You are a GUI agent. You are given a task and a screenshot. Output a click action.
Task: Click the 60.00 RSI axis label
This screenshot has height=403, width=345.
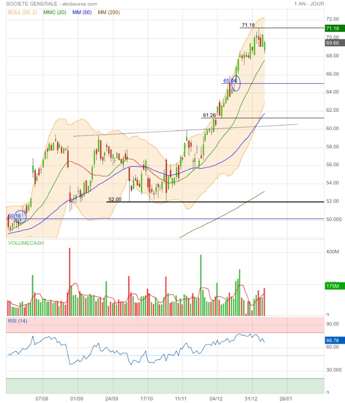332,347
